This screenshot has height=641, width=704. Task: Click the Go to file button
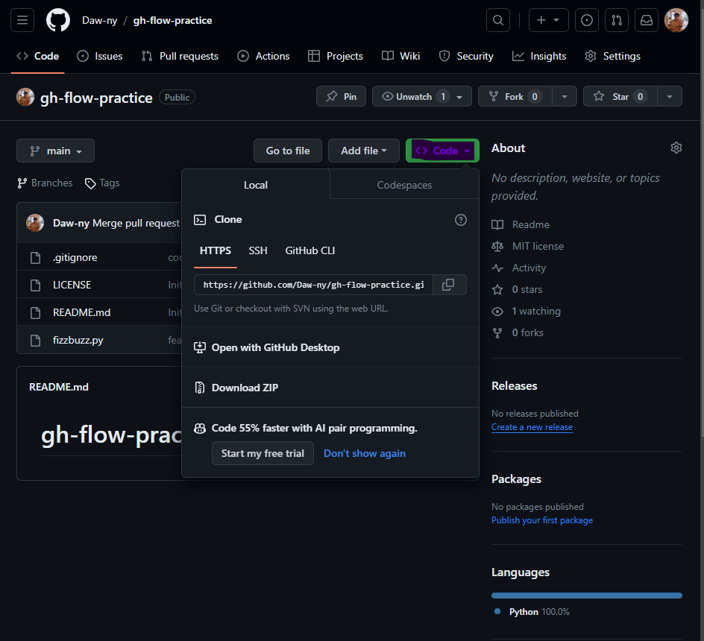[288, 151]
